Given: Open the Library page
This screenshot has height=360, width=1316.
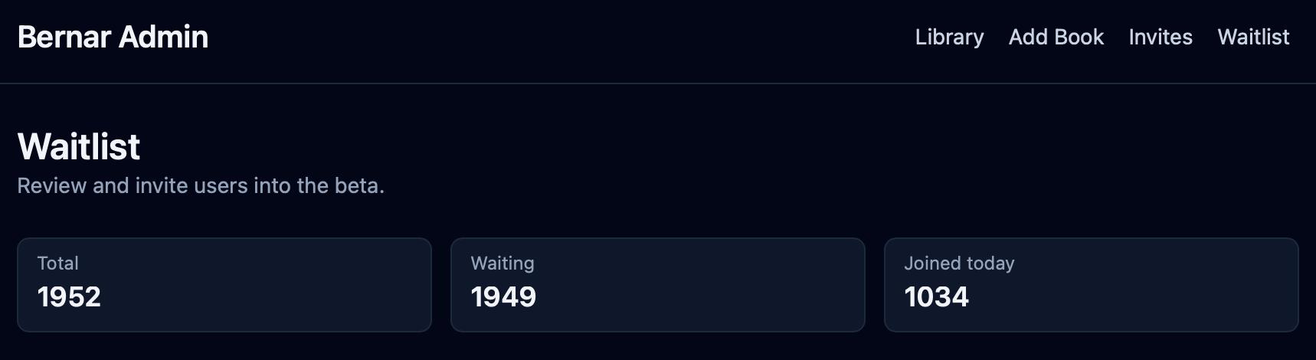Looking at the screenshot, I should click(949, 37).
